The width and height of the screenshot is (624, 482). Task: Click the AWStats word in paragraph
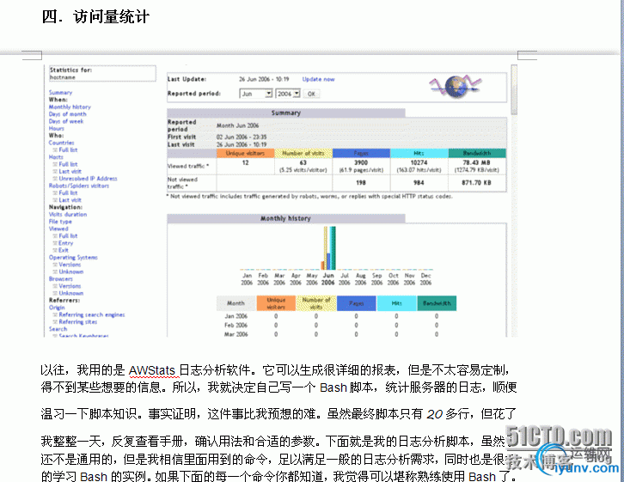(151, 370)
